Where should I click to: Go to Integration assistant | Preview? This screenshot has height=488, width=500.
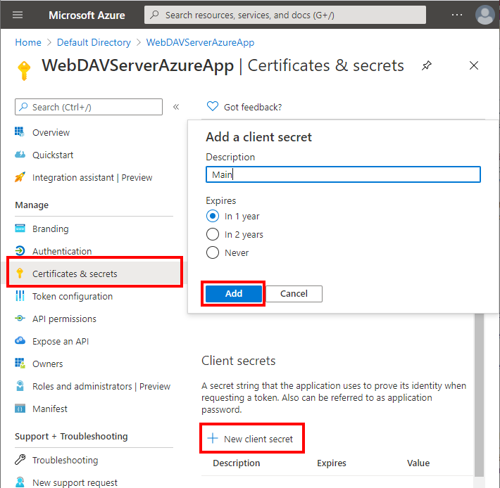92,178
